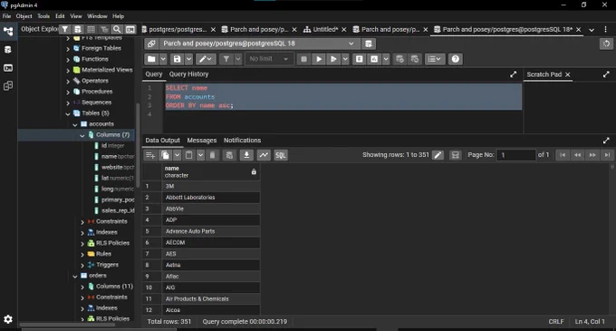616x331 pixels.
Task: Open the Tools menu
Action: (43, 16)
